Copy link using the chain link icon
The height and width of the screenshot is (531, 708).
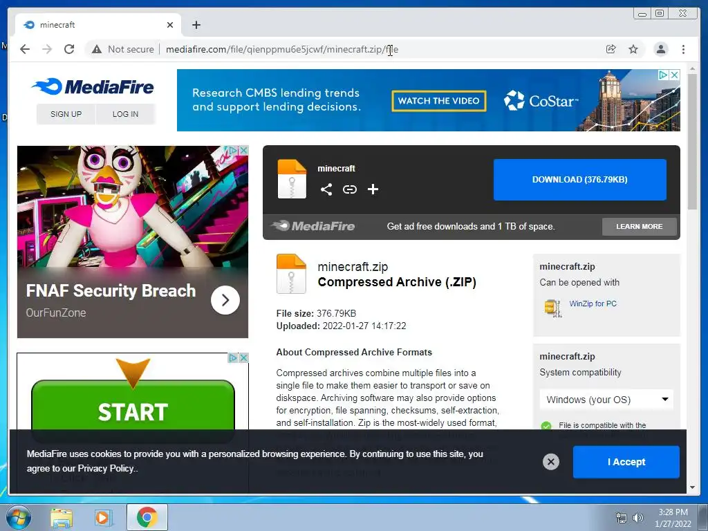(349, 189)
